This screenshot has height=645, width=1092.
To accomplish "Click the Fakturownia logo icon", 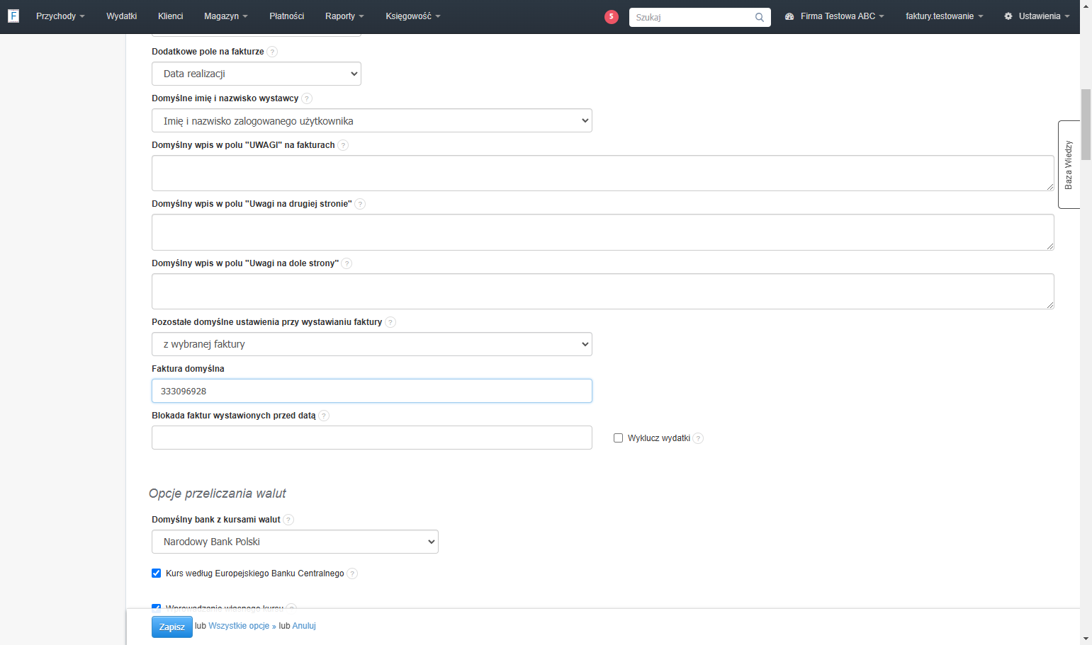I will click(13, 16).
